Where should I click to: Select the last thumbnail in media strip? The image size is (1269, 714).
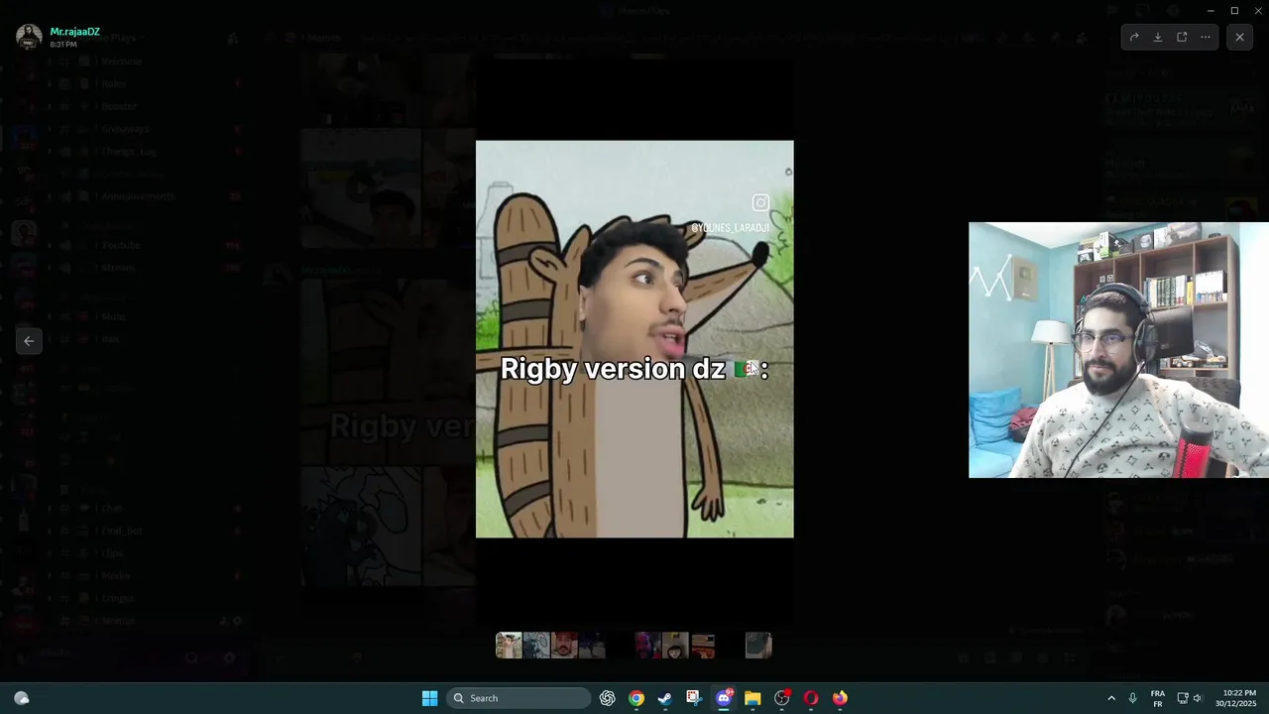[758, 646]
